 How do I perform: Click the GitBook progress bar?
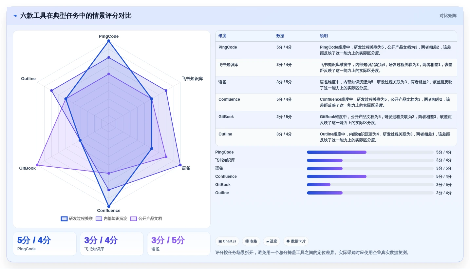(370, 185)
